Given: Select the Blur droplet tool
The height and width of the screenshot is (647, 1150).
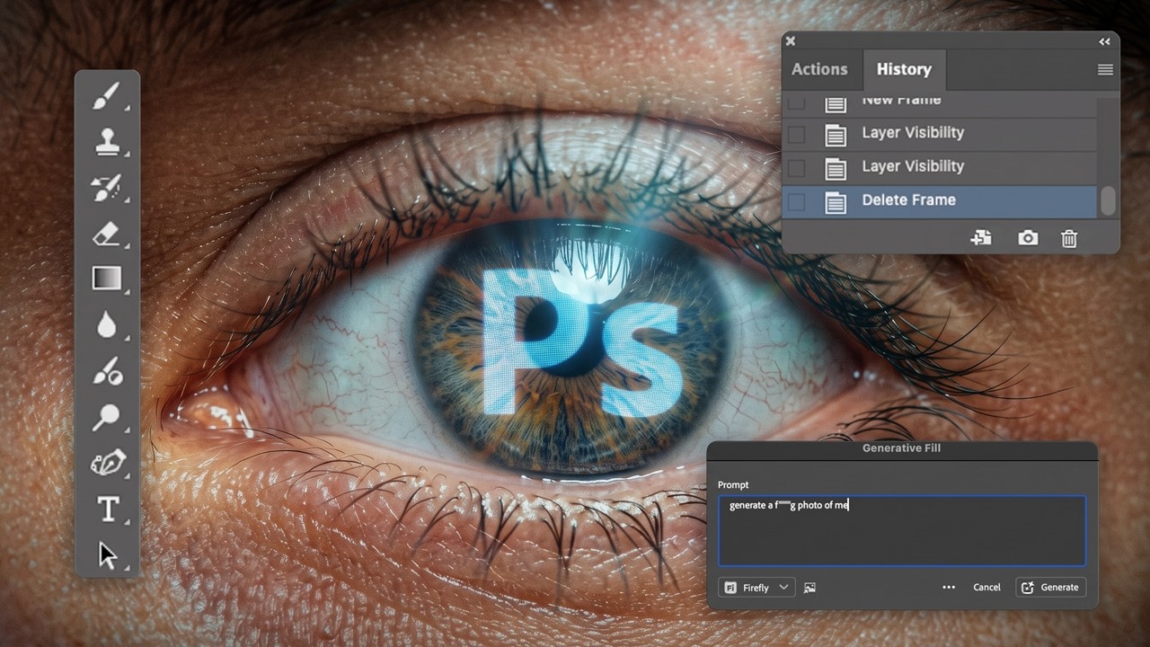Looking at the screenshot, I should 106,324.
